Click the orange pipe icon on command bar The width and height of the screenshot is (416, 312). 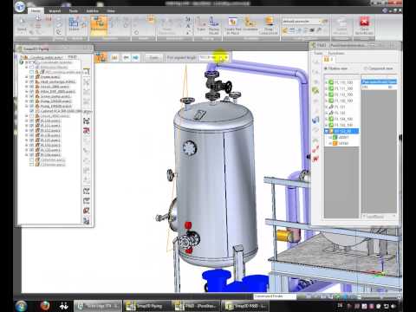pos(101,57)
